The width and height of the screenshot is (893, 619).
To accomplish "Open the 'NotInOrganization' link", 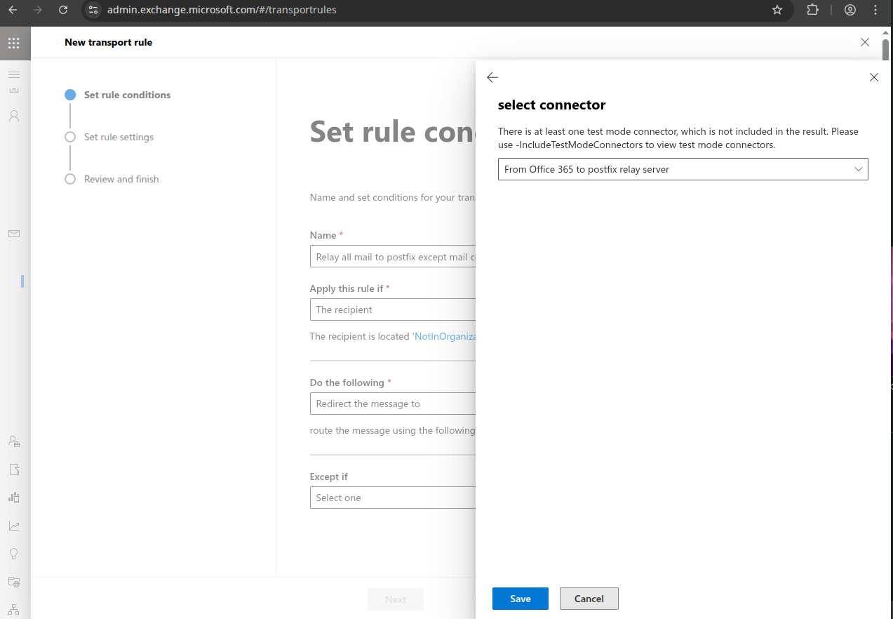I will pyautogui.click(x=445, y=337).
